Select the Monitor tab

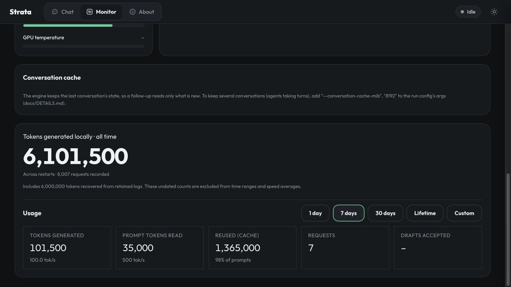pos(101,12)
